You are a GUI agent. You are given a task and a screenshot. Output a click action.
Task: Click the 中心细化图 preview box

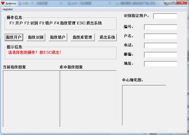tap(144, 105)
